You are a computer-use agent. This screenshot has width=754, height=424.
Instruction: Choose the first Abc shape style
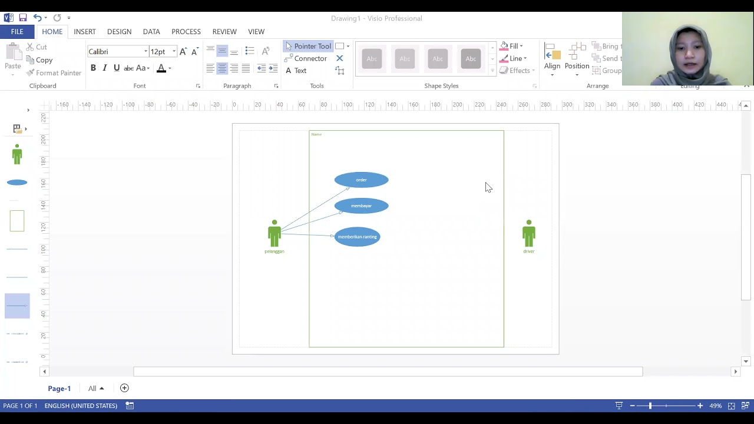372,58
